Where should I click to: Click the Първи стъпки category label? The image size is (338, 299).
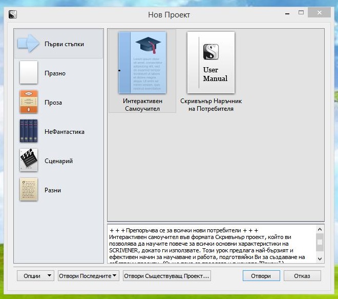pyautogui.click(x=64, y=44)
